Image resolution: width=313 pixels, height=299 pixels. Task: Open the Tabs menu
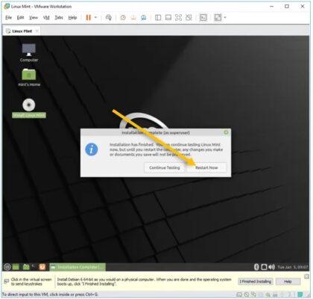[x=59, y=17]
